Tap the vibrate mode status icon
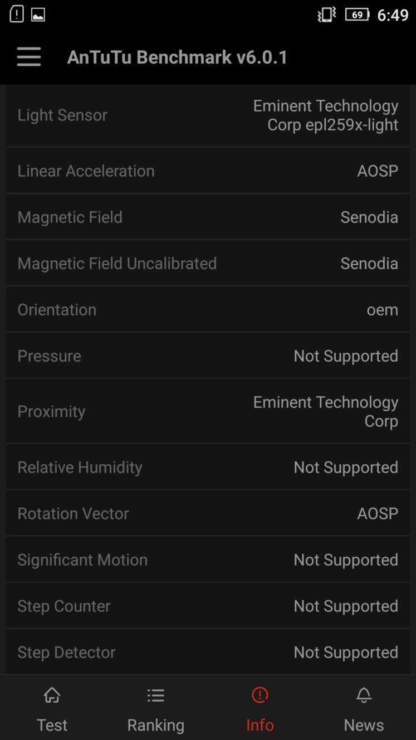Image resolution: width=416 pixels, height=740 pixels. (x=327, y=14)
